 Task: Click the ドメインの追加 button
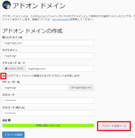(13, 134)
